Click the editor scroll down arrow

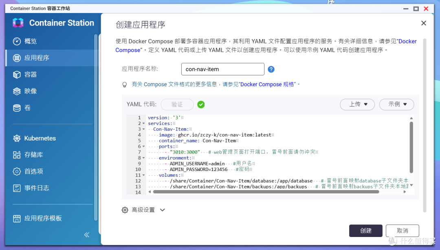point(411,185)
